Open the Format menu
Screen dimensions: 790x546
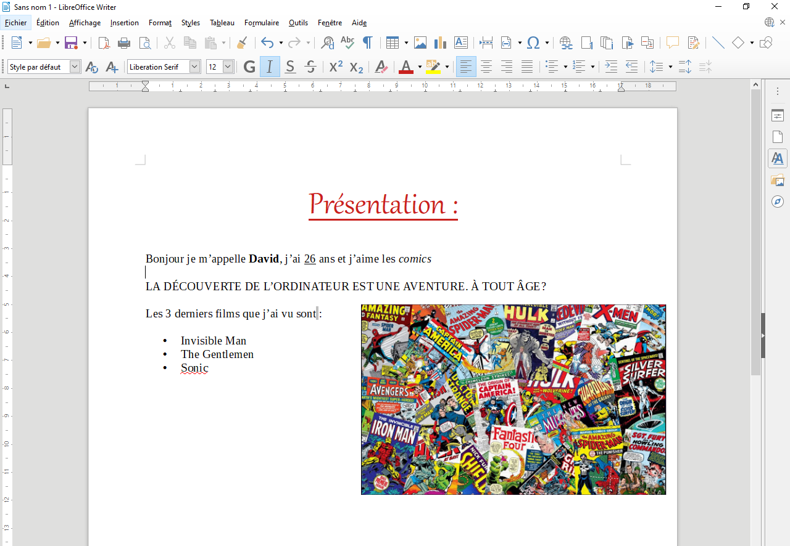pos(160,23)
